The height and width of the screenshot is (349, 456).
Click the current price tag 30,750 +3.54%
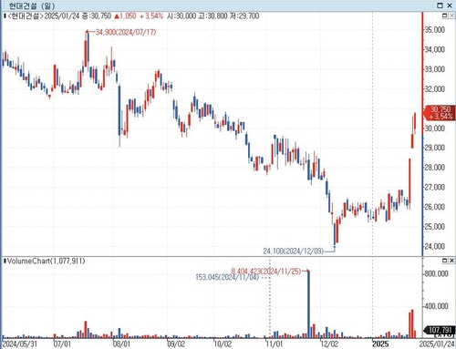click(440, 113)
